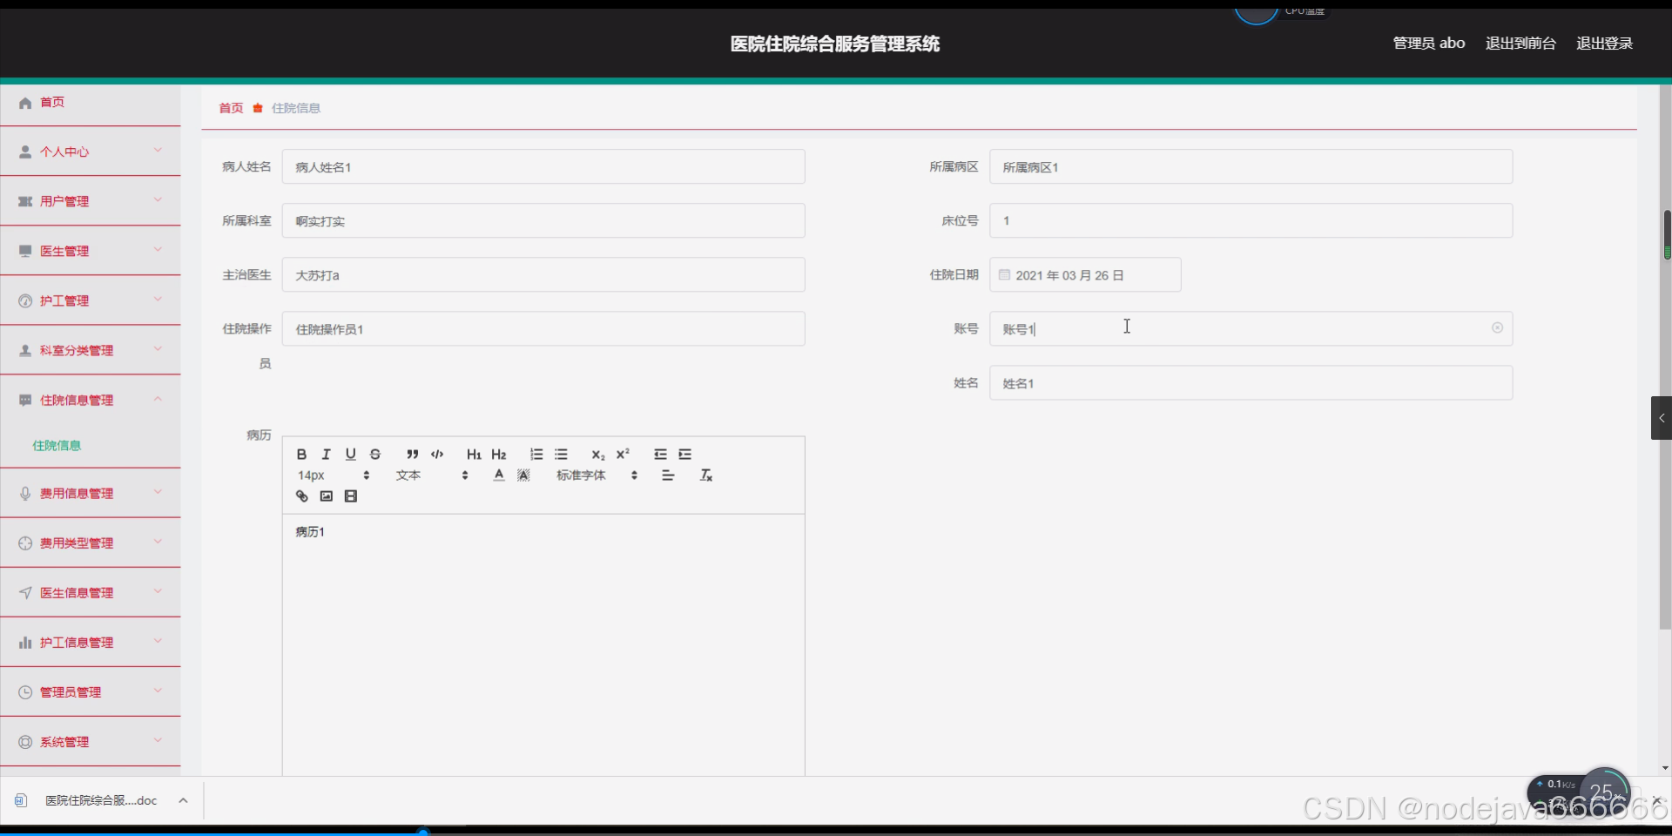Apply subscript formatting

pos(598,455)
